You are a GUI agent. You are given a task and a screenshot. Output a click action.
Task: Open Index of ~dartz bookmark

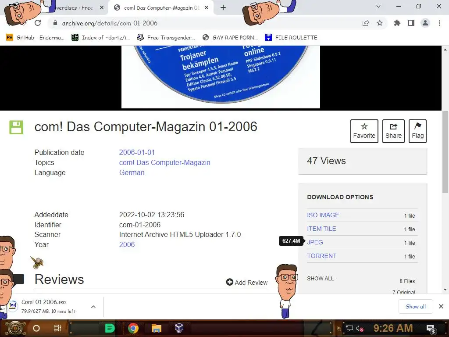101,38
